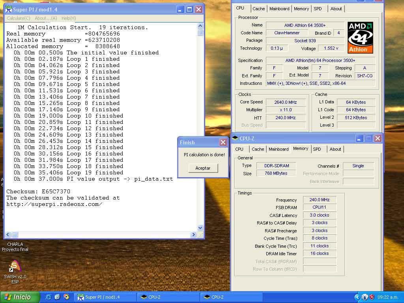Open Windows Media Player from quick launch
Screen dimensions: 404x303
coord(66,297)
